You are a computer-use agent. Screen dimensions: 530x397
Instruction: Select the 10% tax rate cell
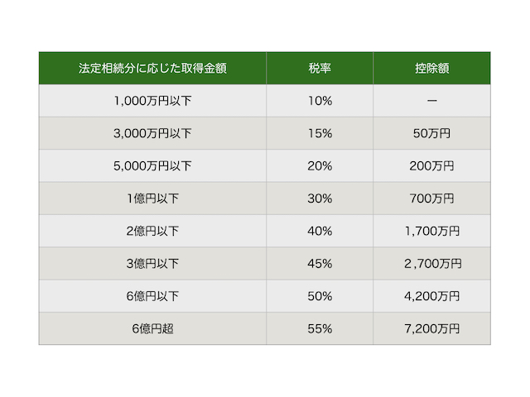[x=319, y=101]
